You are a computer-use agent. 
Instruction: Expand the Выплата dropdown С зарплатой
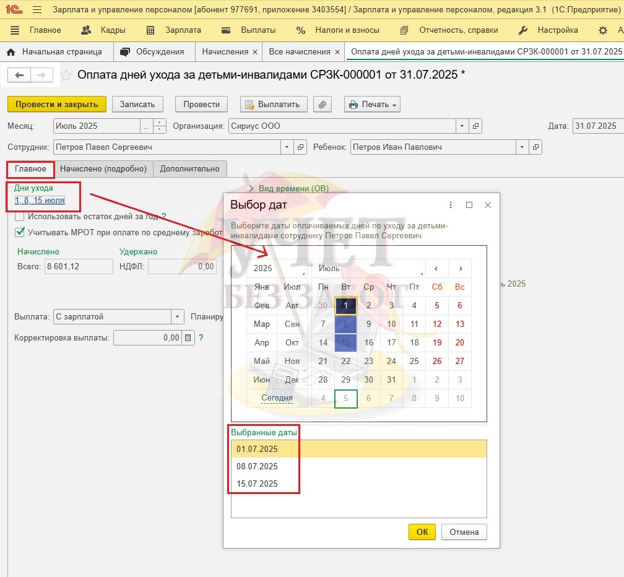click(178, 317)
